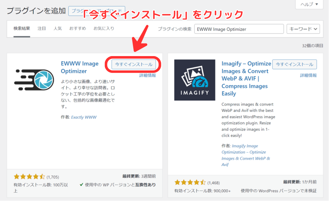Image resolution: width=329 pixels, height=201 pixels.
Task: Switch to the おすすめ tab
Action: pyautogui.click(x=78, y=29)
